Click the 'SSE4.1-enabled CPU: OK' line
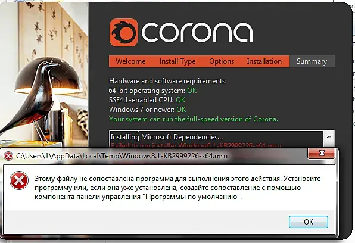Image resolution: width=355 pixels, height=243 pixels. coord(147,100)
